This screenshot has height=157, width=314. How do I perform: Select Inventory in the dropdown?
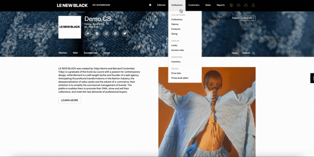pyautogui.click(x=176, y=62)
